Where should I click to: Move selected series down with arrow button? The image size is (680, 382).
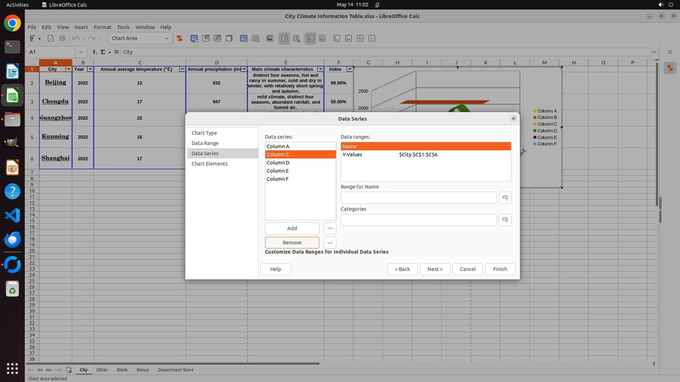click(x=330, y=243)
